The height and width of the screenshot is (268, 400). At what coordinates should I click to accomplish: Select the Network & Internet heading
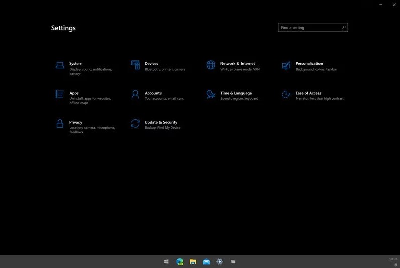[x=237, y=64]
